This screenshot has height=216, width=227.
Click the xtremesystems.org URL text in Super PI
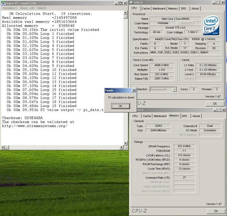pyautogui.click(x=35, y=126)
